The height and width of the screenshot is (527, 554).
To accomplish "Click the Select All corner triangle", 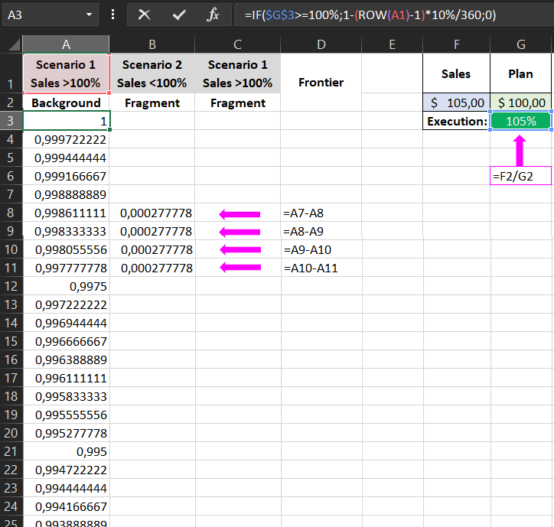I will coord(11,44).
